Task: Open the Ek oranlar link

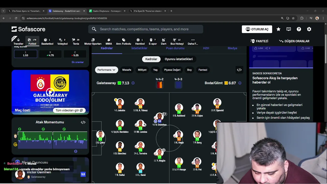Action: point(78,62)
